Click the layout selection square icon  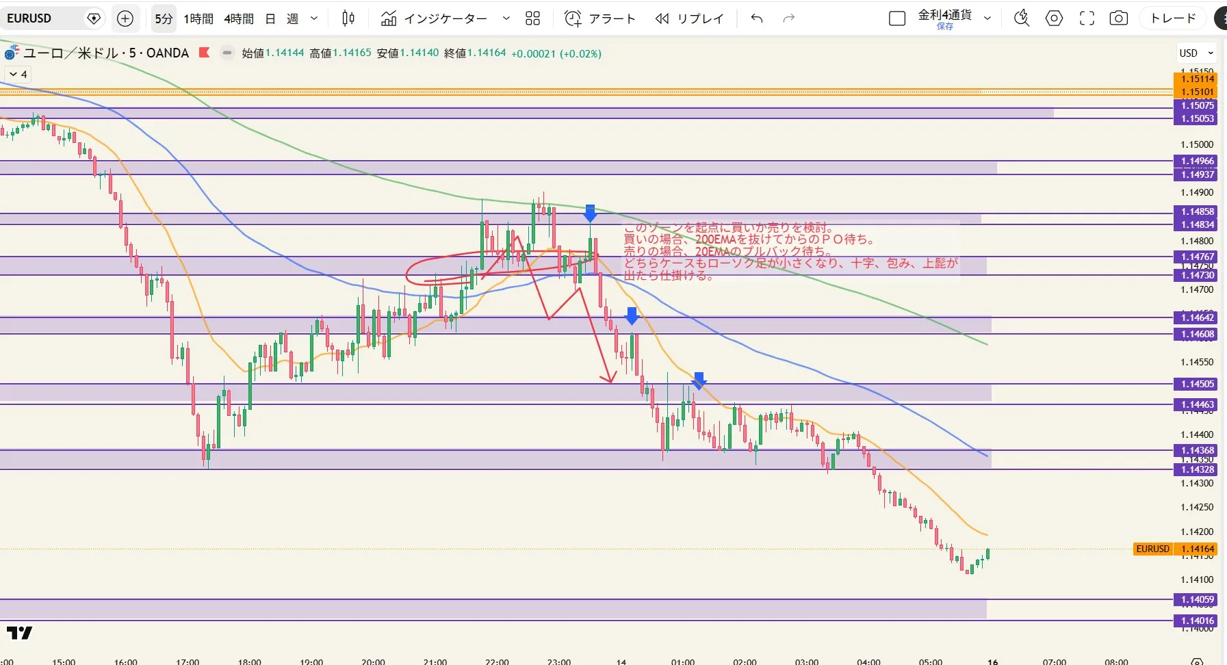point(896,18)
